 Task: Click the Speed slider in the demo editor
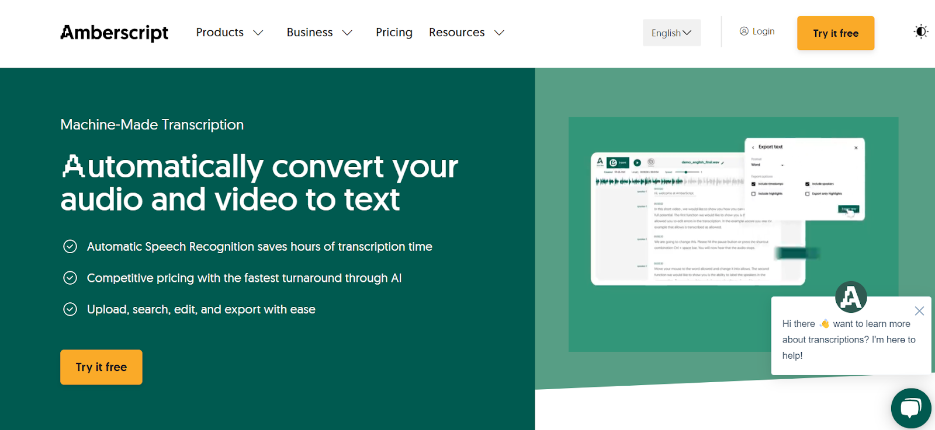(688, 172)
